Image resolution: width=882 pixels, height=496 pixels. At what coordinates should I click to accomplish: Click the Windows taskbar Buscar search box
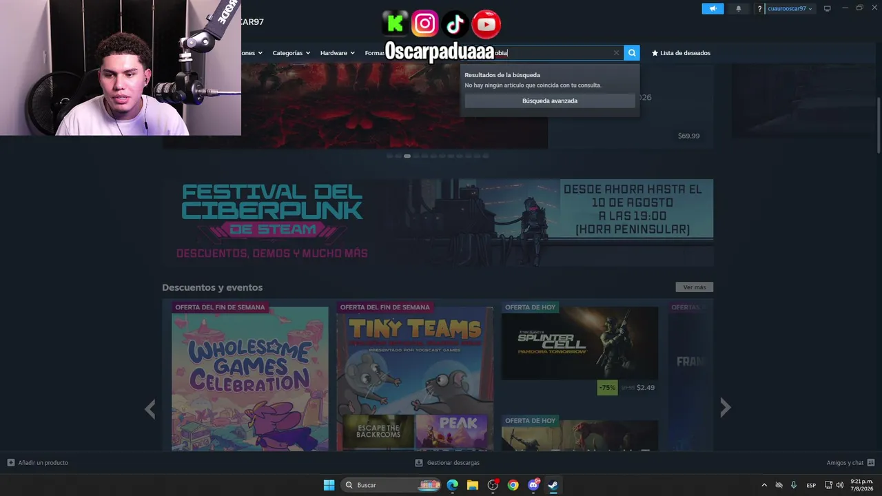point(391,485)
